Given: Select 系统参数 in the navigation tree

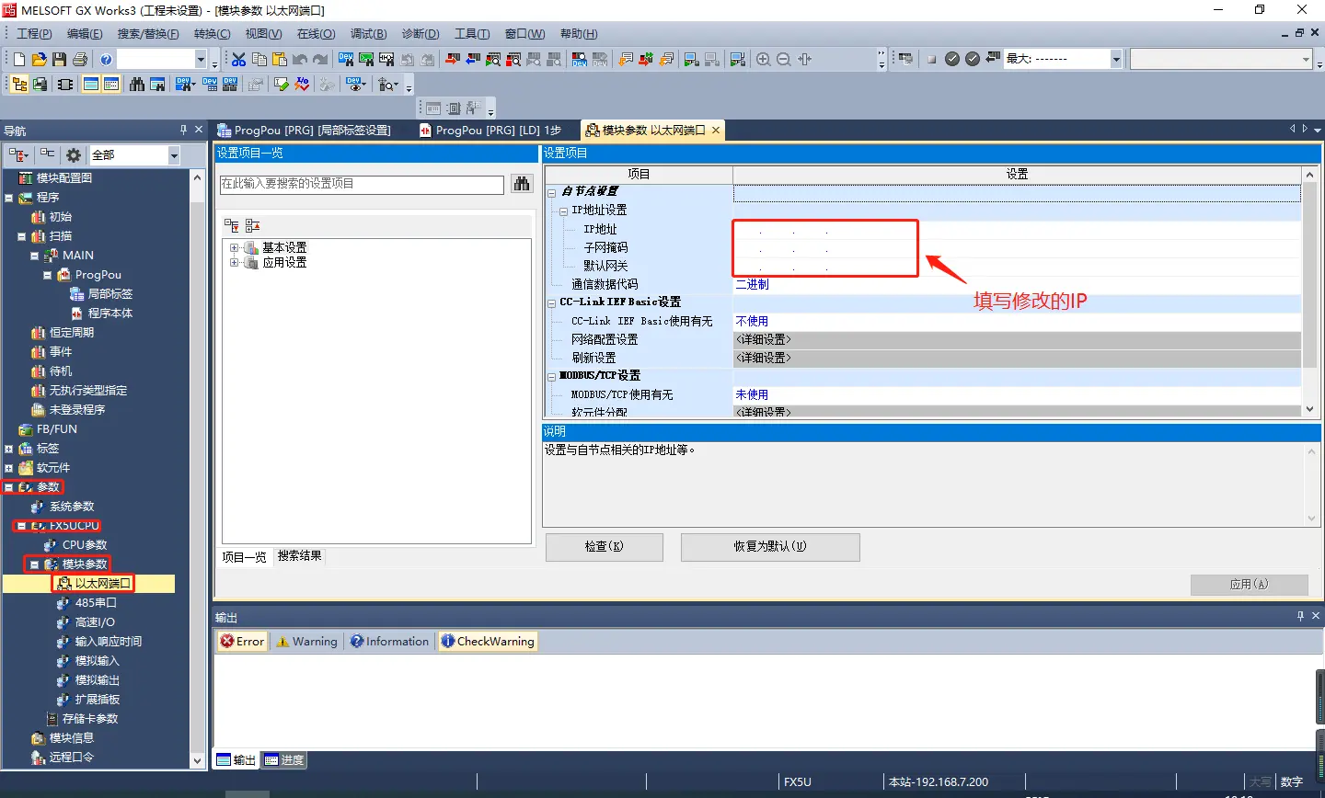Looking at the screenshot, I should [72, 507].
